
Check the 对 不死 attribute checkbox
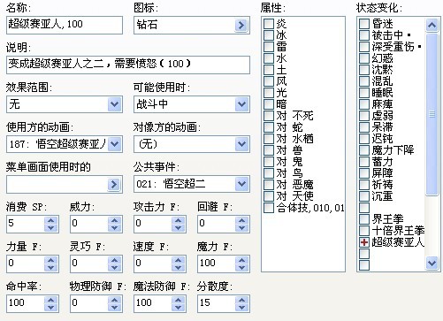coord(269,116)
